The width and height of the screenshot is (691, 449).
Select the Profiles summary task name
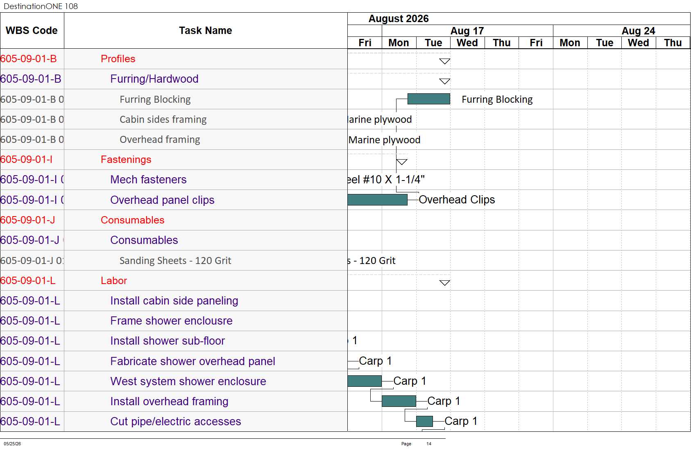[118, 59]
